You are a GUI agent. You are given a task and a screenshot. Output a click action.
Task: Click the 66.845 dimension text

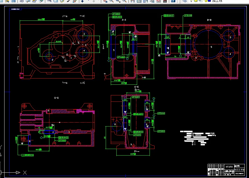[x=59, y=42]
